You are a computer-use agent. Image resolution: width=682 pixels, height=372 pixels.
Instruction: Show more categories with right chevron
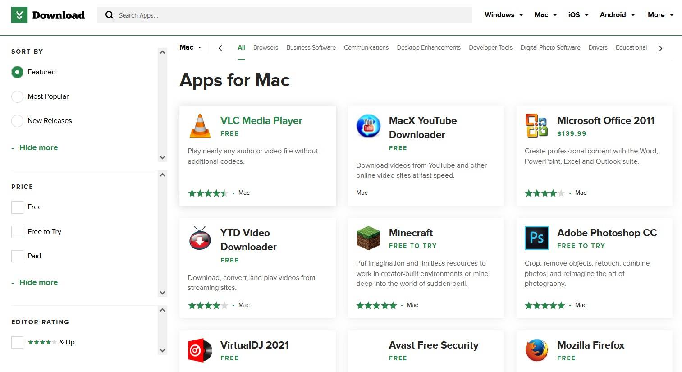(x=660, y=48)
